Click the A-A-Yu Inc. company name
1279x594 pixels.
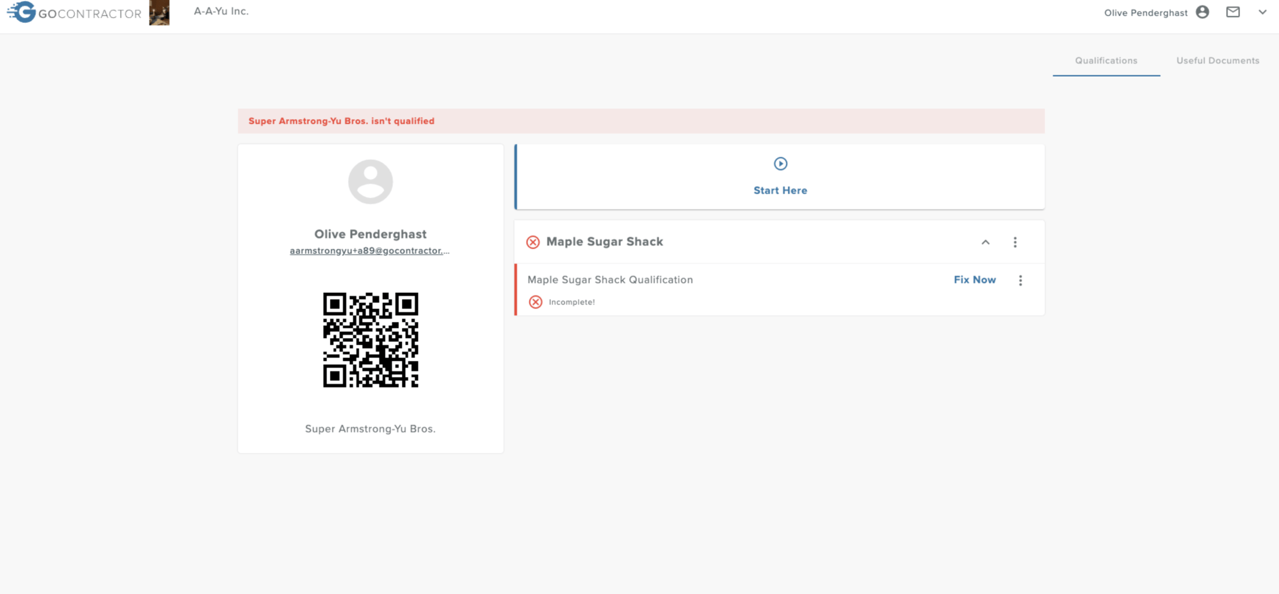[x=221, y=11]
